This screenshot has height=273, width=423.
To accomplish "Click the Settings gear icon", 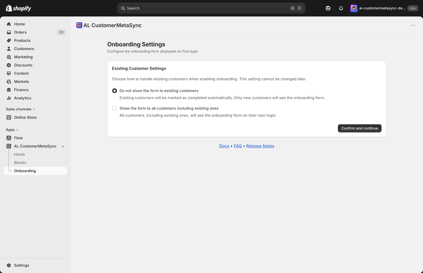I will 9,265.
